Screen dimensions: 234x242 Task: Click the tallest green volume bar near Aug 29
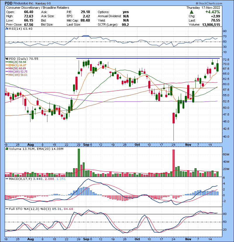click(79, 163)
